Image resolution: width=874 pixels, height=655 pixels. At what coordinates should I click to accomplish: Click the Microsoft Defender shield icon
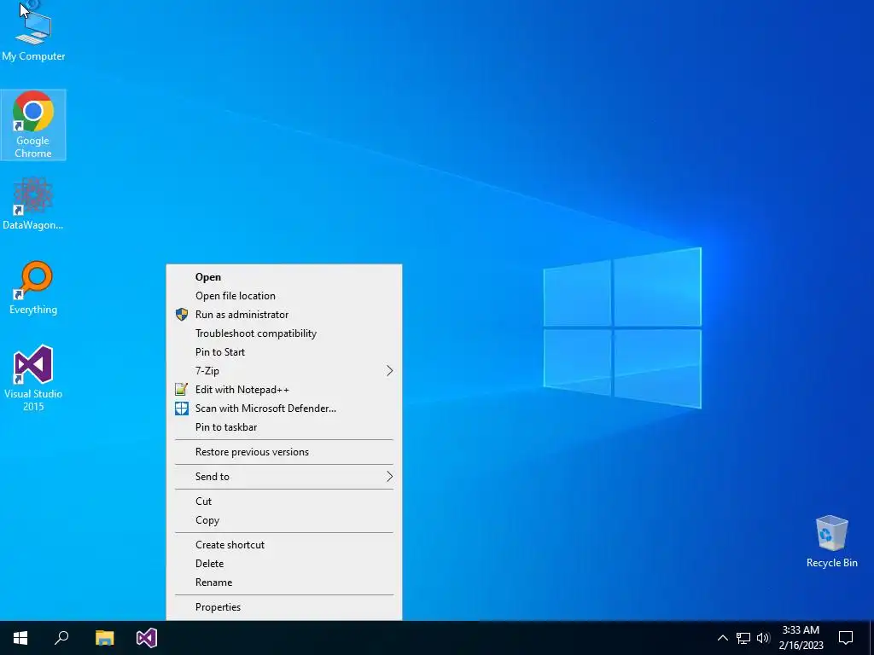tap(182, 409)
